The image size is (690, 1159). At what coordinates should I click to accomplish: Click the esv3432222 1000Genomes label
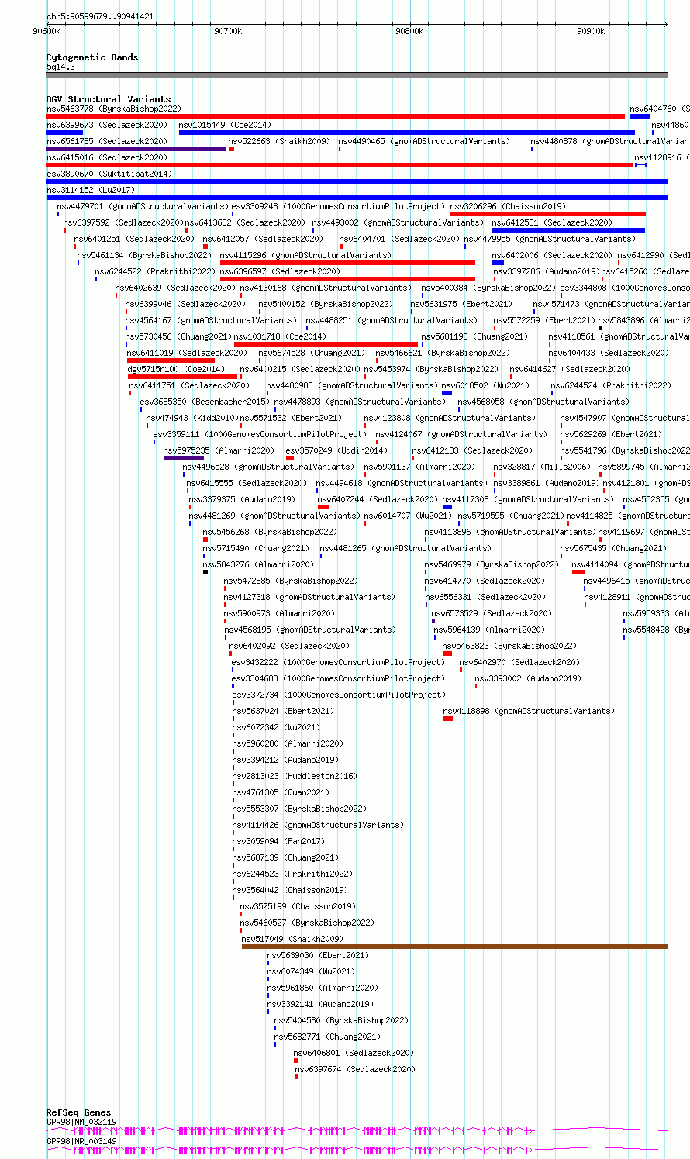tap(338, 662)
